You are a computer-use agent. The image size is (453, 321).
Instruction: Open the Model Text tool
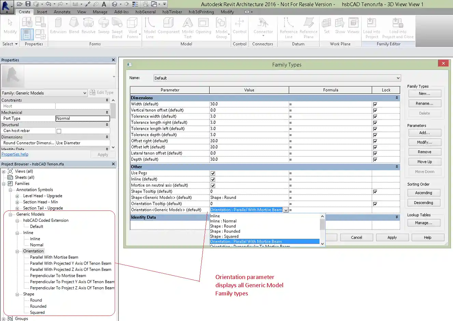coord(187,27)
